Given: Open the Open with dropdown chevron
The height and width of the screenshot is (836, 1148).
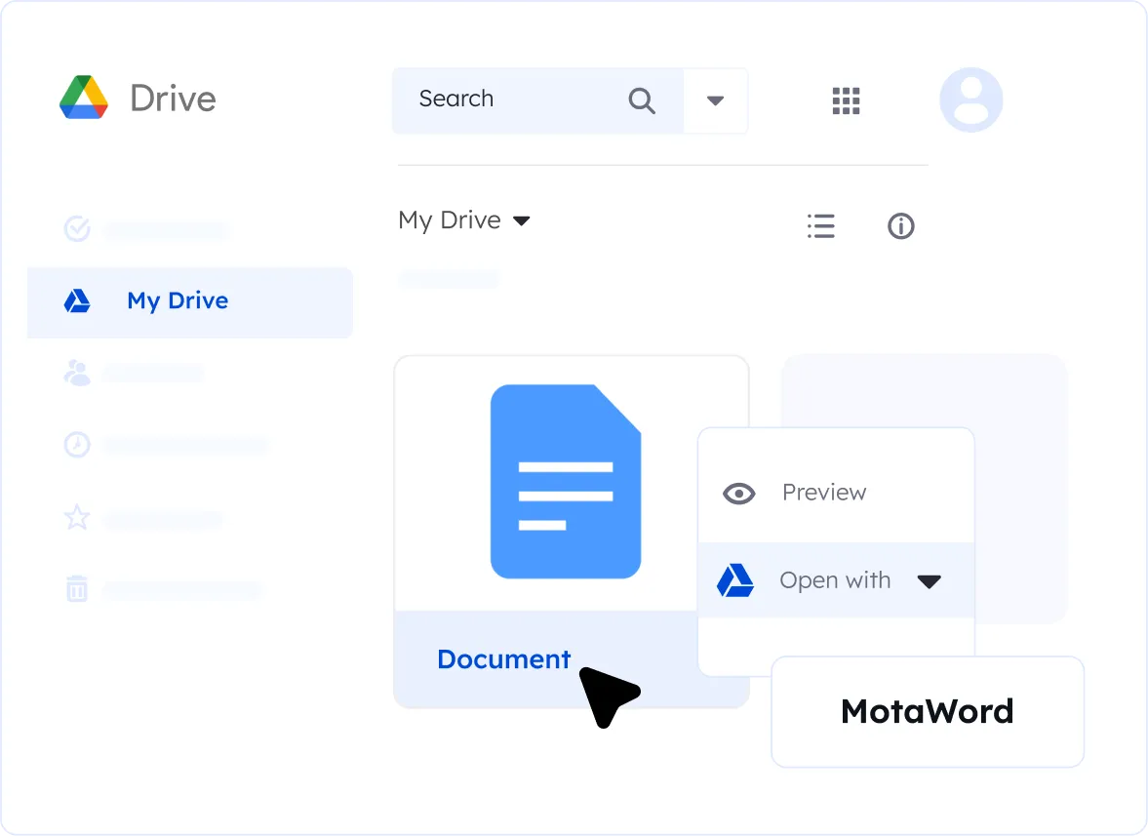Looking at the screenshot, I should [930, 580].
